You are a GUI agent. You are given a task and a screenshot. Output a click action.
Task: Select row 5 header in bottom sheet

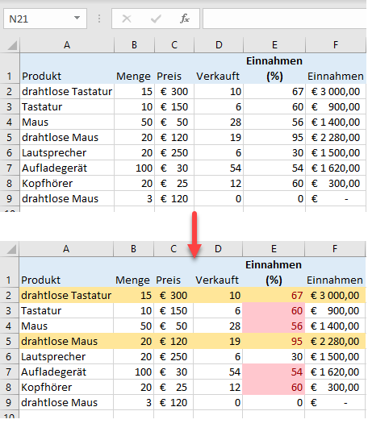tap(9, 341)
